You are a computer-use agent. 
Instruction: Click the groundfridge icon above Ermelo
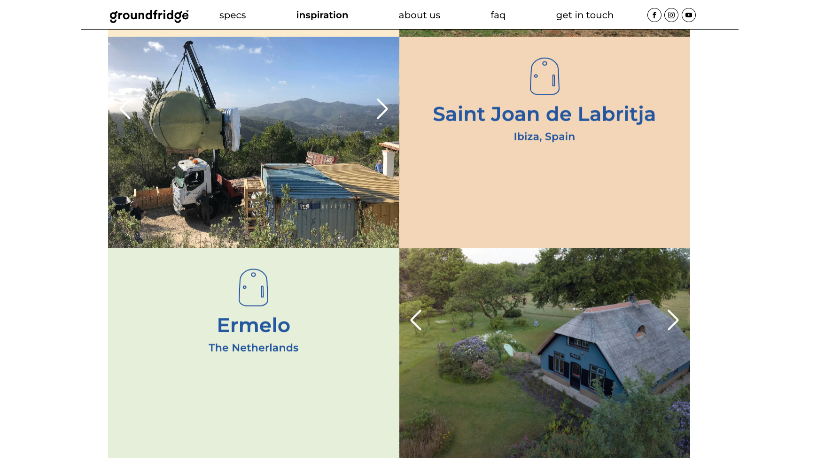tap(253, 288)
